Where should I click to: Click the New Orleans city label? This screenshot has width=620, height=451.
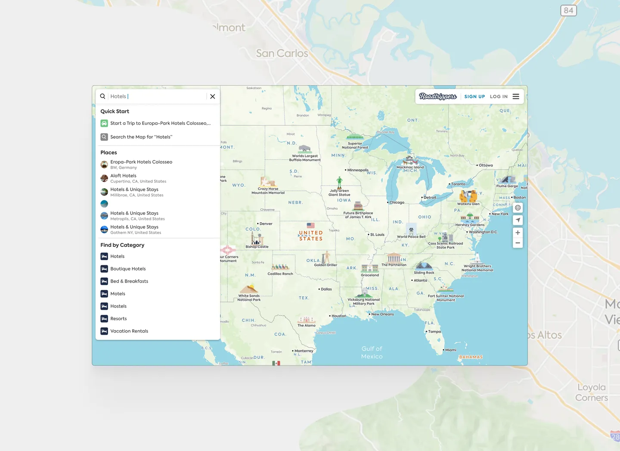pos(381,314)
